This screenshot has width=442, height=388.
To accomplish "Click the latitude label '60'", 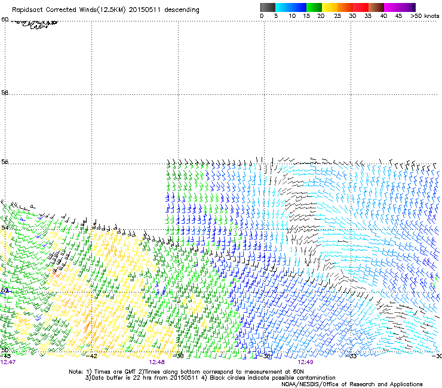I will pos(5,20).
